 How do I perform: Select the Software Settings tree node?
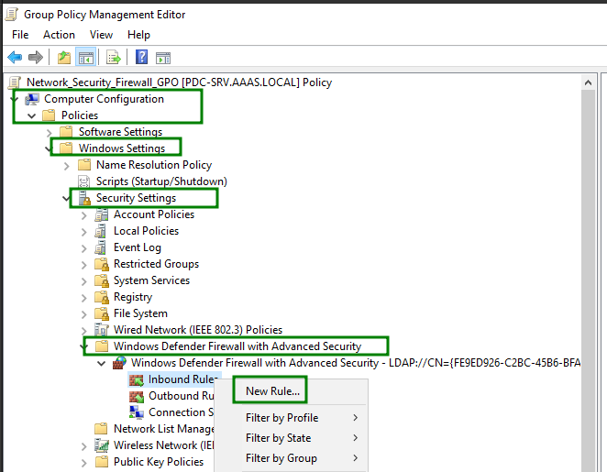pyautogui.click(x=120, y=132)
